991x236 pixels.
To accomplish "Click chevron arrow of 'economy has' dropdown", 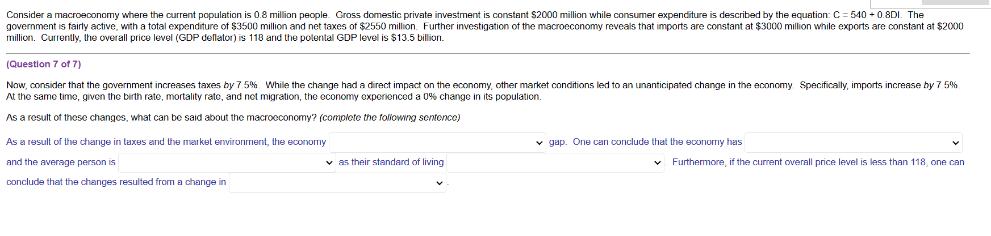I will point(955,143).
